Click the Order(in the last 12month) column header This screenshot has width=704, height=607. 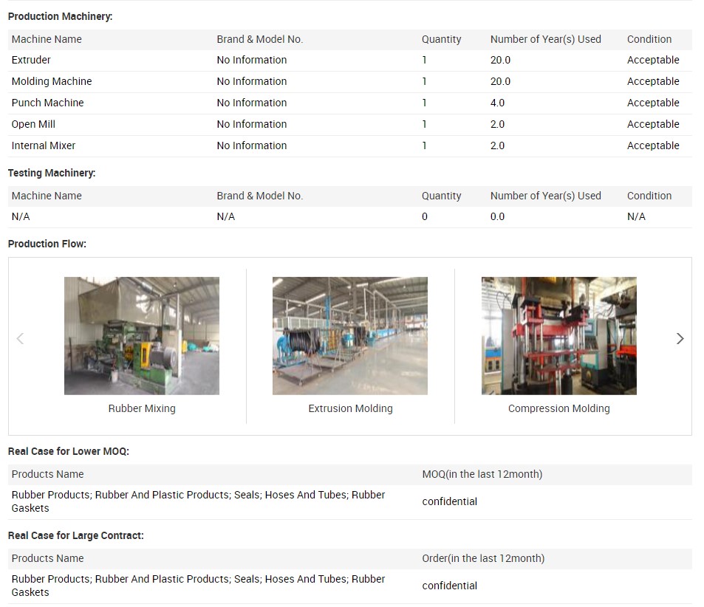pos(483,558)
